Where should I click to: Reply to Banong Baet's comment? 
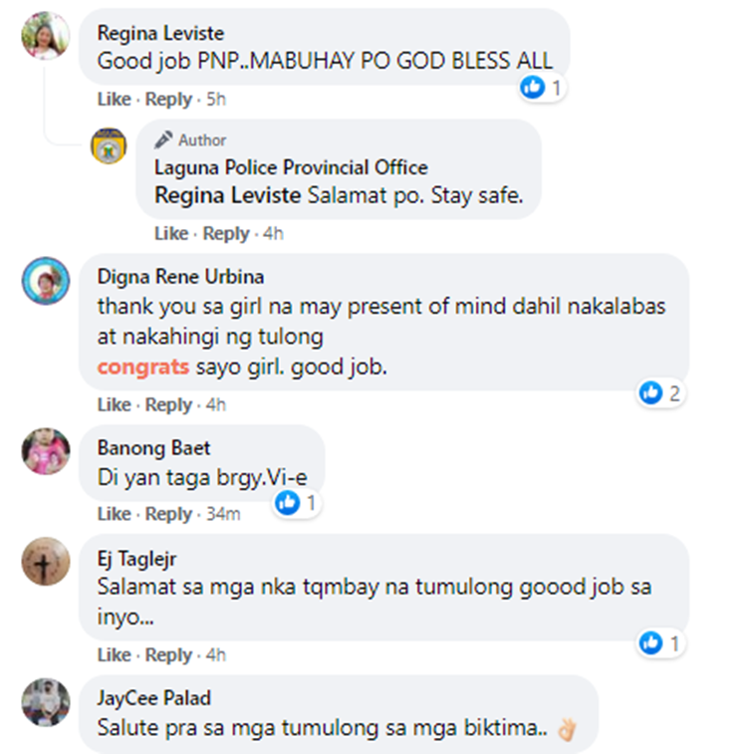(x=168, y=514)
